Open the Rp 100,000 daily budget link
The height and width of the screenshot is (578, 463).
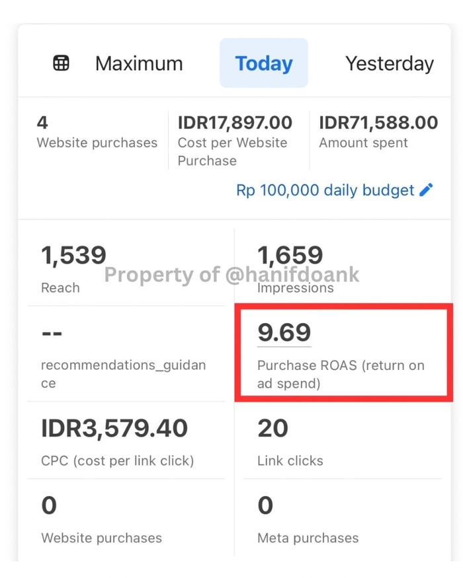(x=325, y=190)
